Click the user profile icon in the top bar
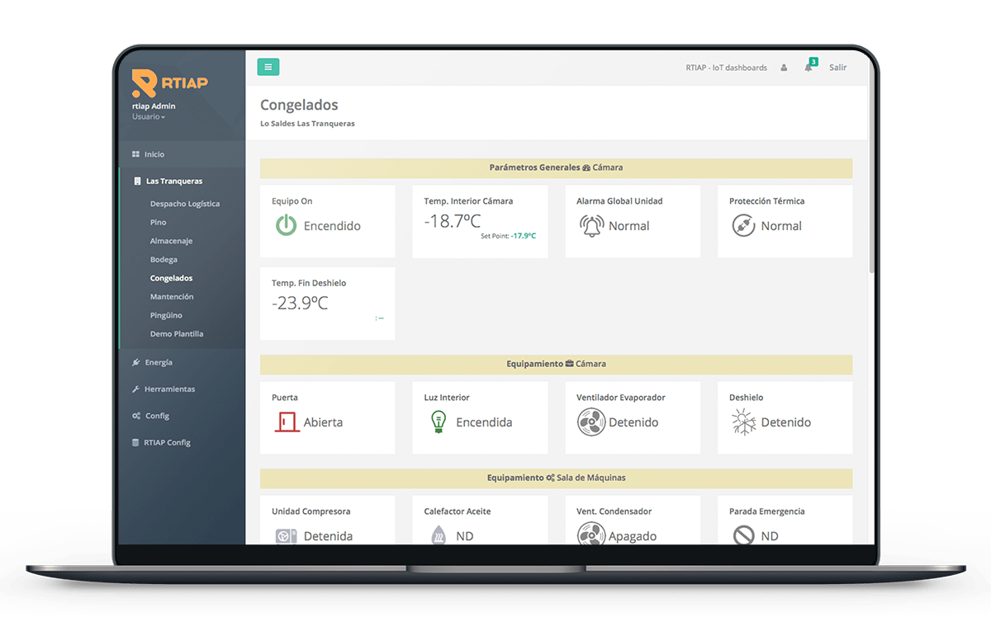Viewport: 991px width, 617px height. (784, 68)
